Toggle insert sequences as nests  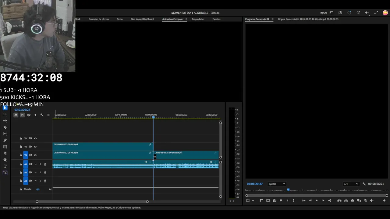[16, 115]
